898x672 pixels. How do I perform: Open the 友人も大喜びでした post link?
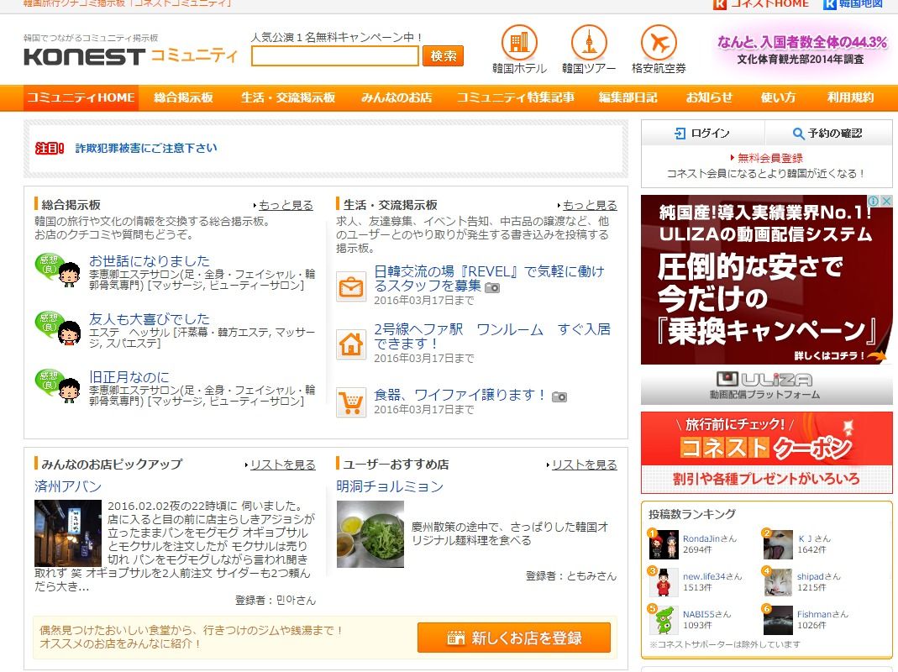tap(150, 318)
